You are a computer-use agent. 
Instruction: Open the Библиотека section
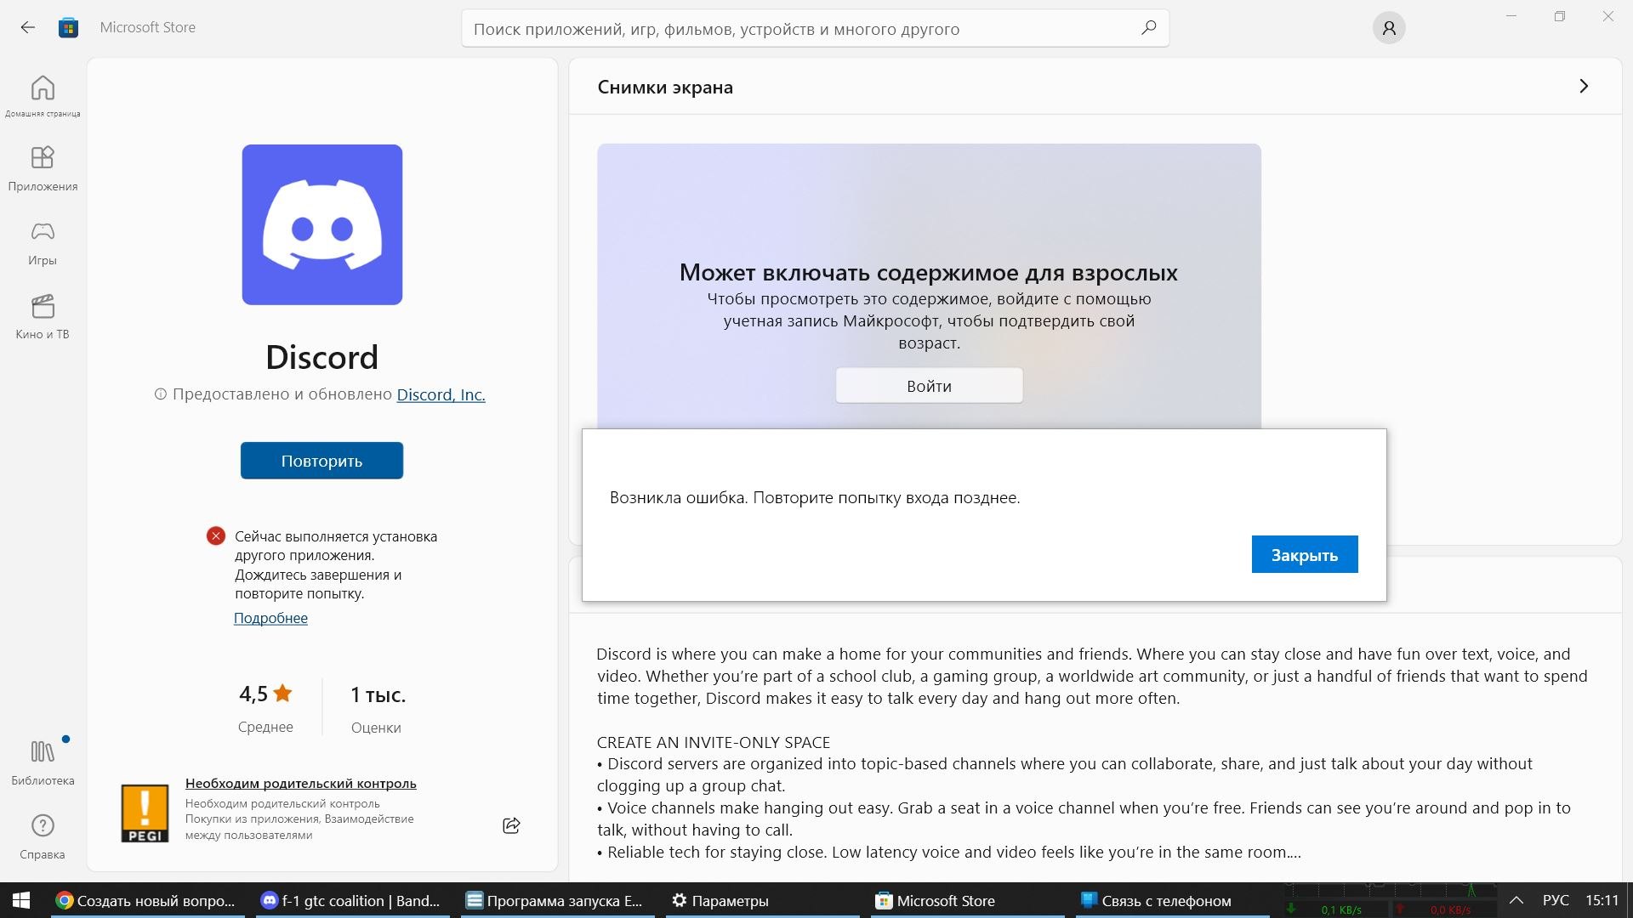pyautogui.click(x=43, y=762)
